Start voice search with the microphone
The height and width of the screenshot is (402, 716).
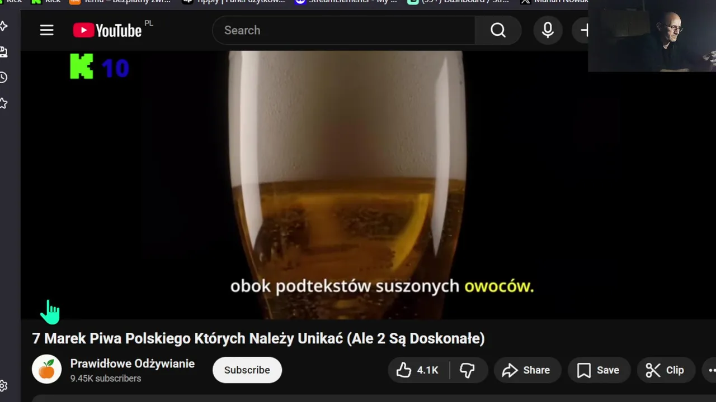tap(548, 30)
